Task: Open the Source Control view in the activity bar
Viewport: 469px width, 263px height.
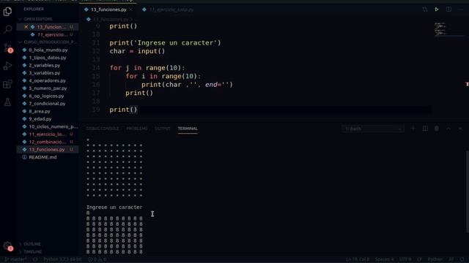Action: pyautogui.click(x=7, y=47)
